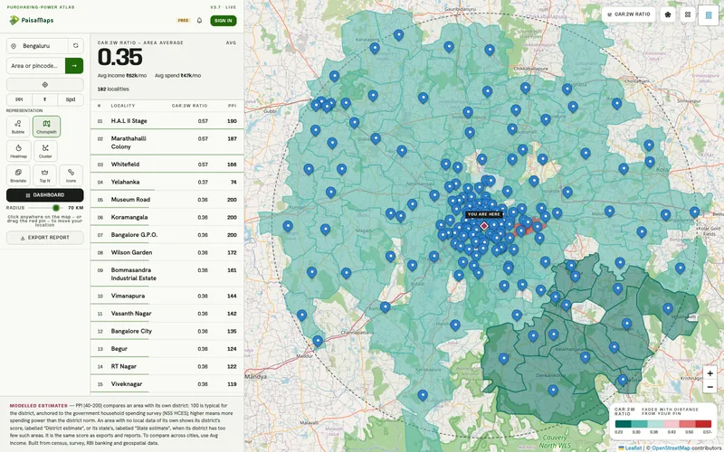
Task: Click the light pink legend swatch
Action: pos(672,424)
